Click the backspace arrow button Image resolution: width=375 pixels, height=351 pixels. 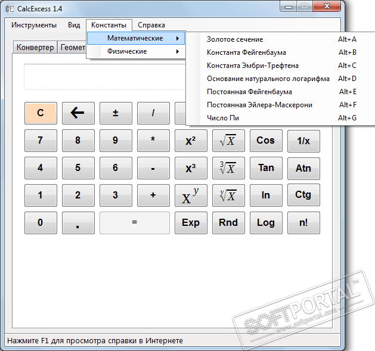(x=78, y=113)
